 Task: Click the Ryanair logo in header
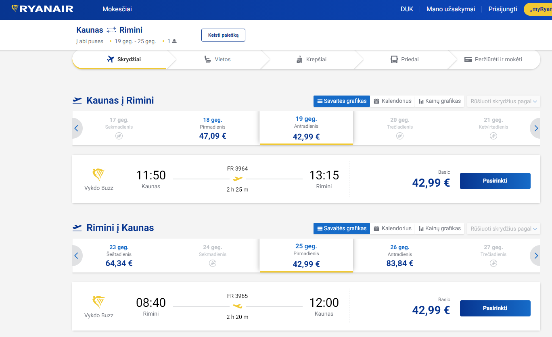click(x=42, y=9)
